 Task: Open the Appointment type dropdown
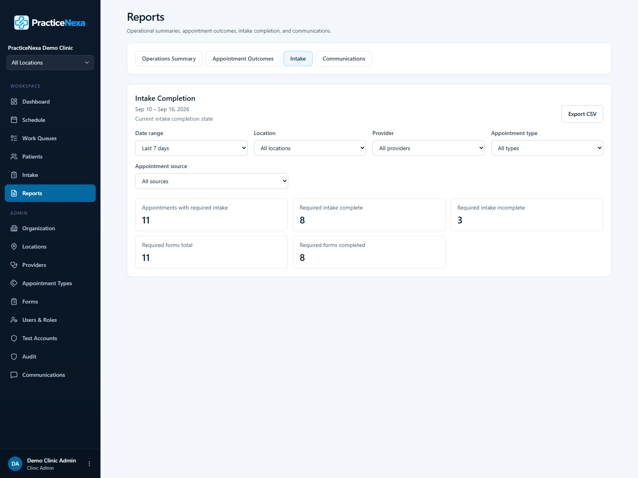pos(547,148)
